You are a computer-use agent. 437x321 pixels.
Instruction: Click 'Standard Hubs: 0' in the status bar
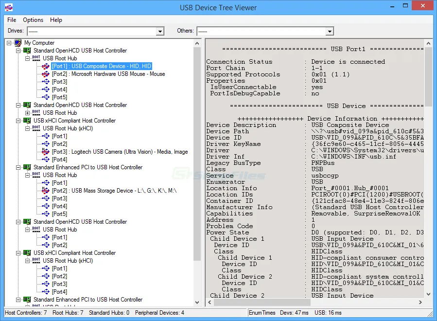pos(109,313)
